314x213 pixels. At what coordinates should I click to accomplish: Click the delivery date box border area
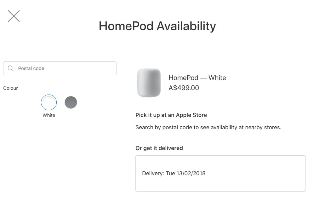[220, 155]
